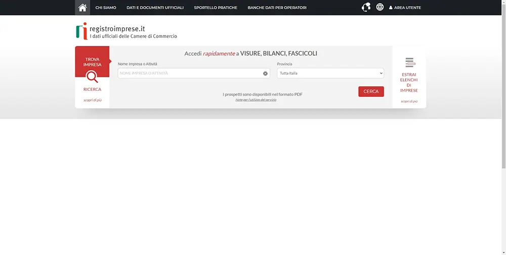Click scopri di più under Estrai Elenchi
506x255 pixels.
click(409, 101)
